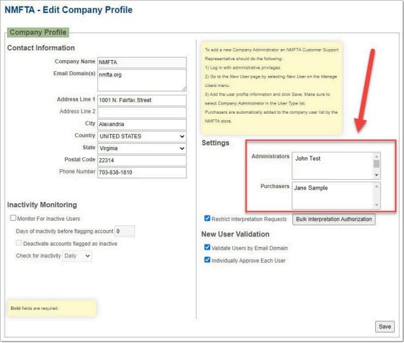Open the Country dropdown

(142, 137)
